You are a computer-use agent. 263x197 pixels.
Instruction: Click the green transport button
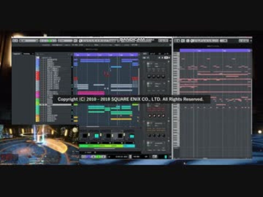coord(99,157)
